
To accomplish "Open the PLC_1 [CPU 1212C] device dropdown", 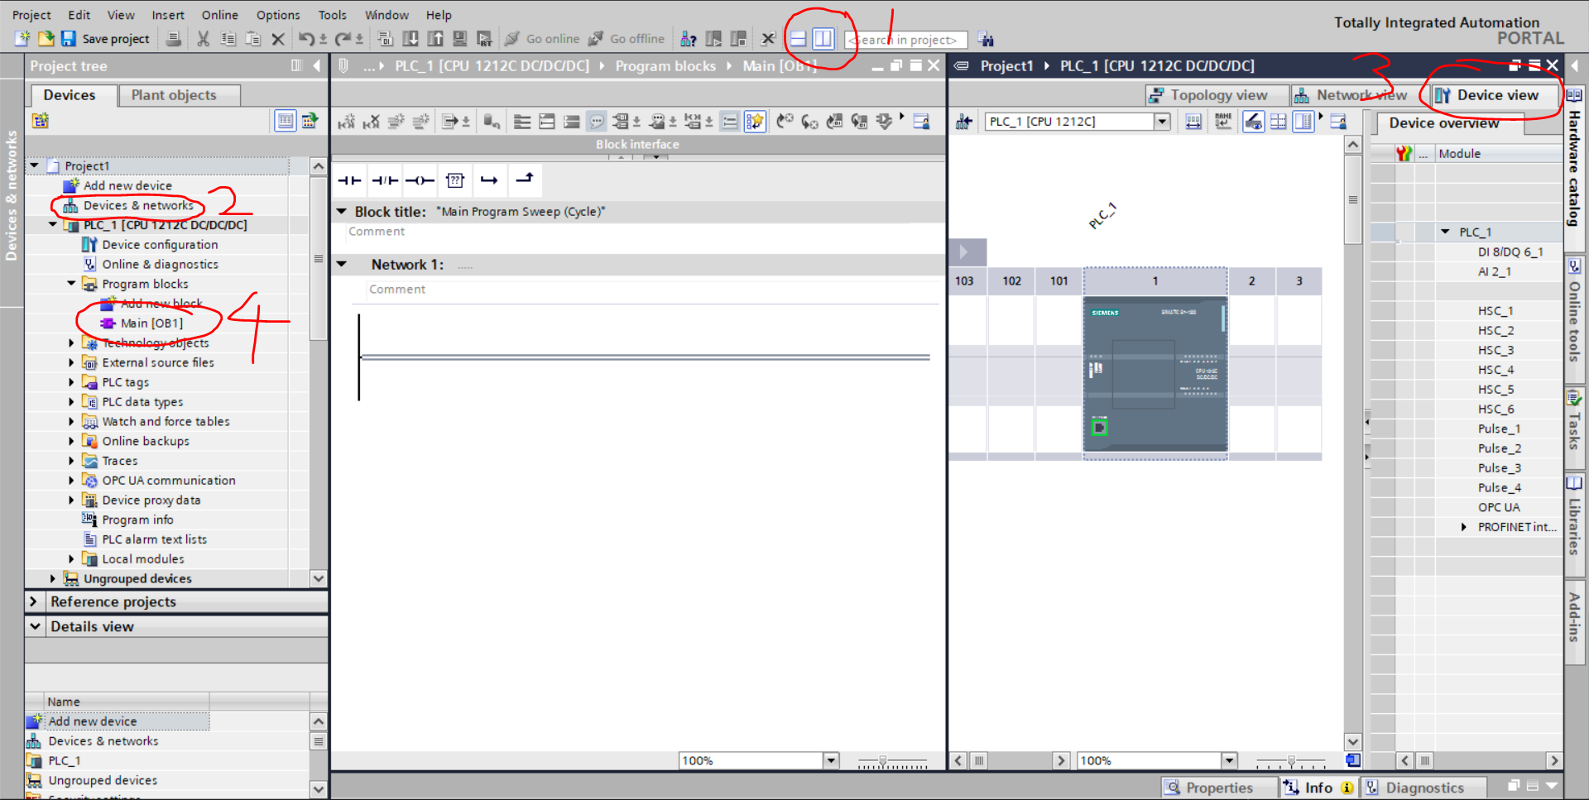I will (1162, 122).
